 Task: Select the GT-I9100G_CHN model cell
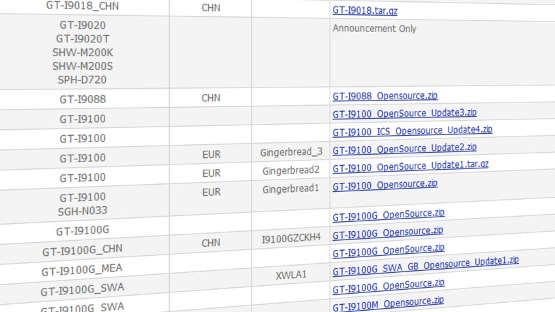click(x=82, y=251)
